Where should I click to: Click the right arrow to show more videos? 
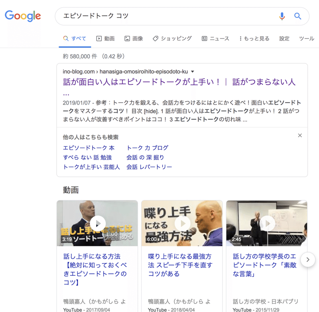tap(308, 259)
